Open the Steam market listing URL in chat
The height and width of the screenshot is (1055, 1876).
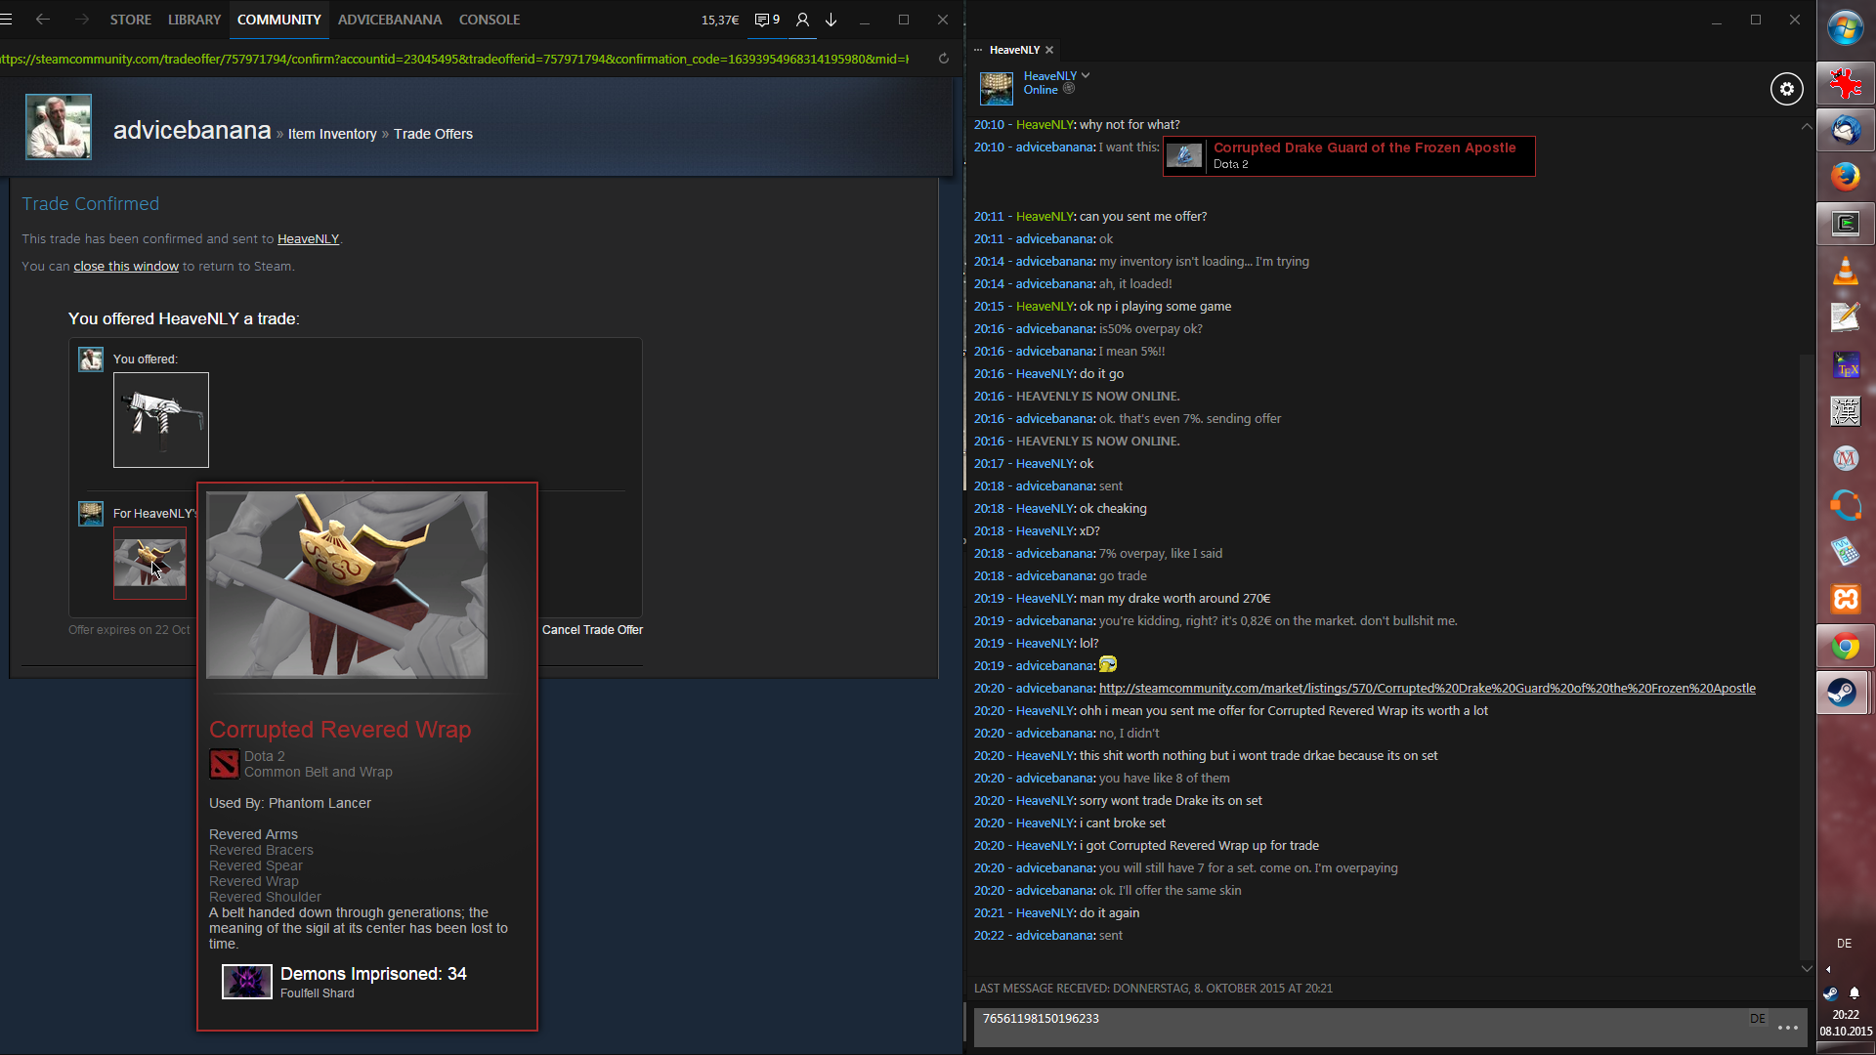pos(1427,689)
